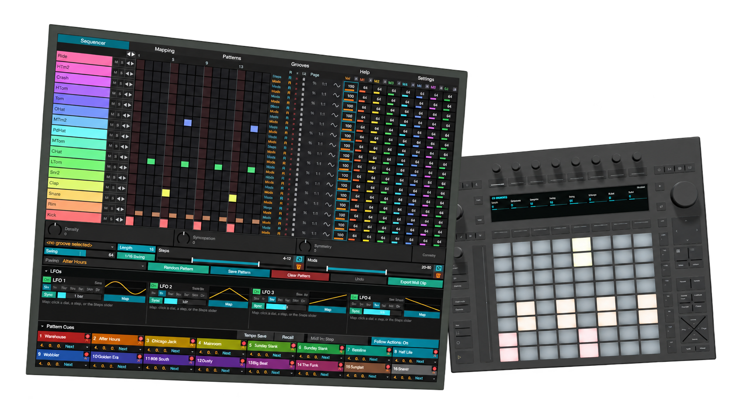This screenshot has height=410, width=734.
Task: Toggle the Sync button for LFO 2
Action: 156,301
